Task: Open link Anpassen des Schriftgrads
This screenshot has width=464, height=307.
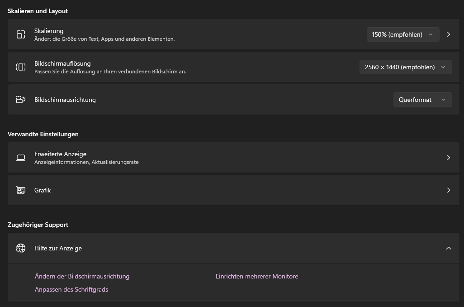Action: pyautogui.click(x=71, y=289)
